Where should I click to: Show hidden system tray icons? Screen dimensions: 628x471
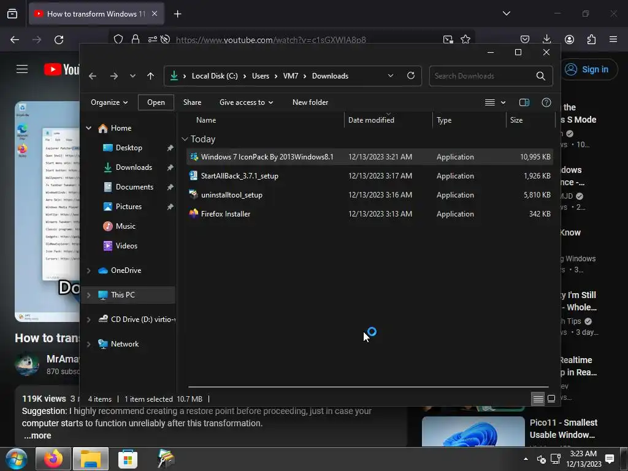526,459
